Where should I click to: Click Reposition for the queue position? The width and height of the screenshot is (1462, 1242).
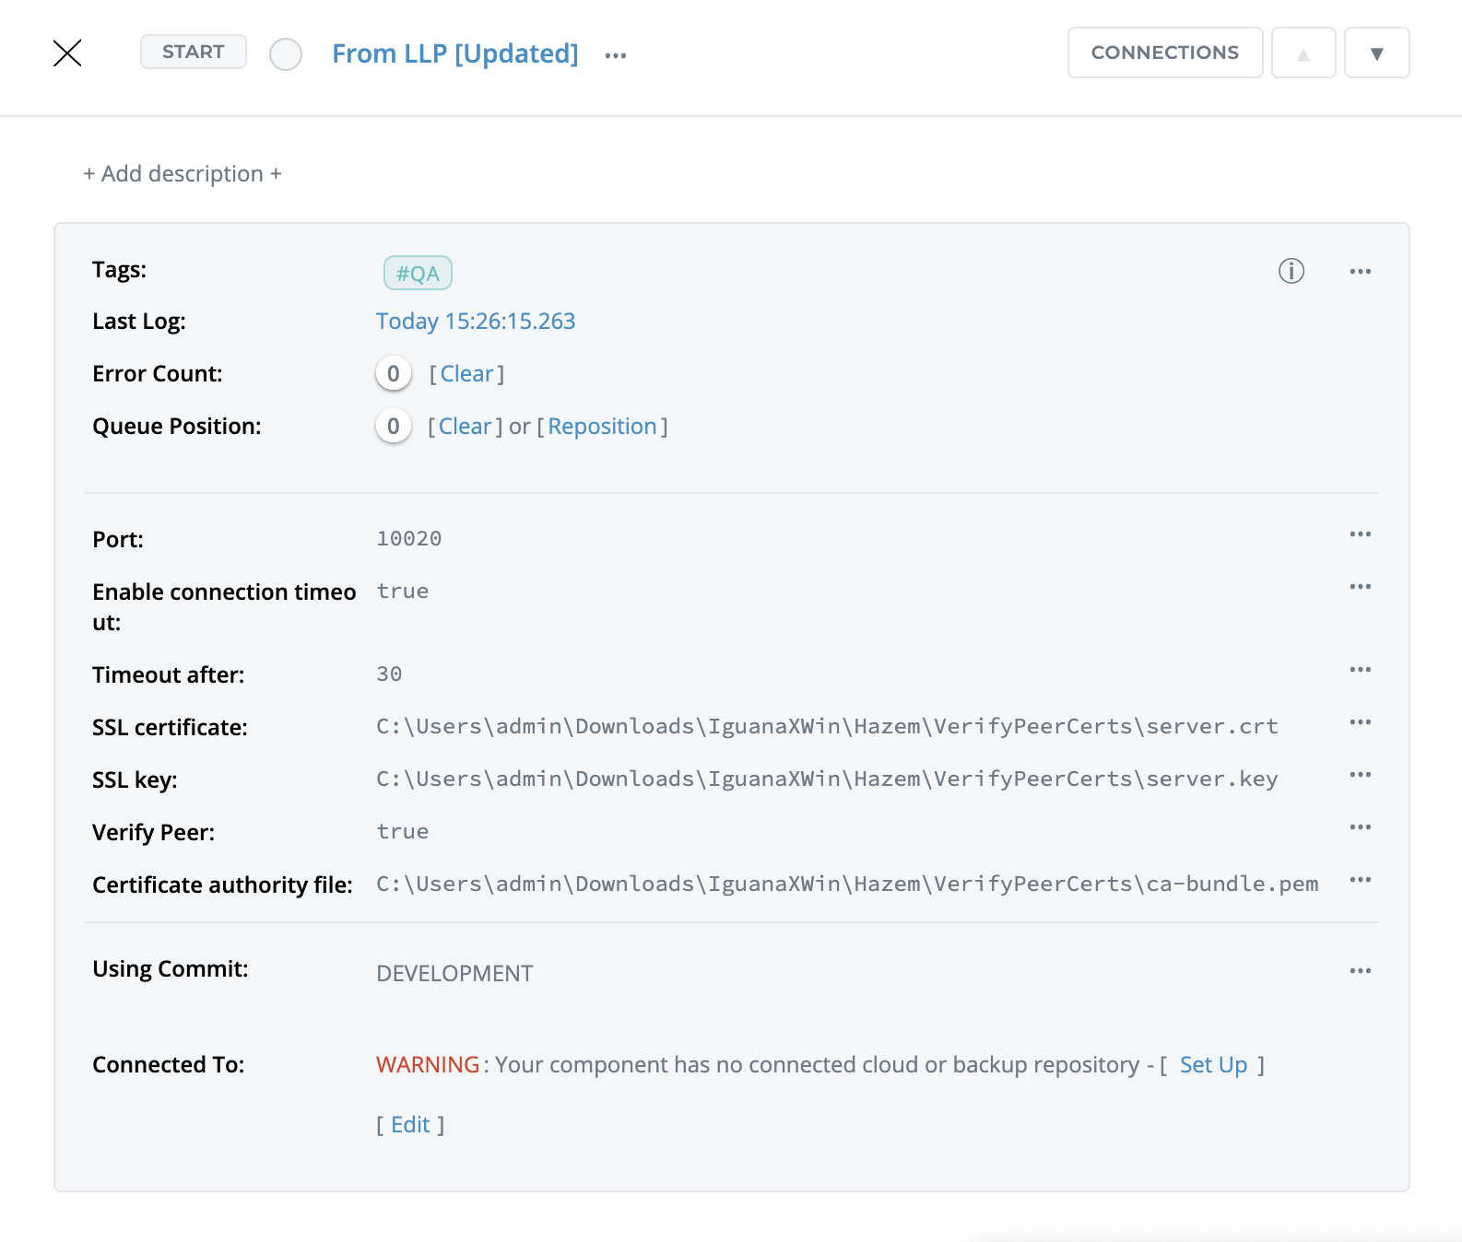coord(602,427)
